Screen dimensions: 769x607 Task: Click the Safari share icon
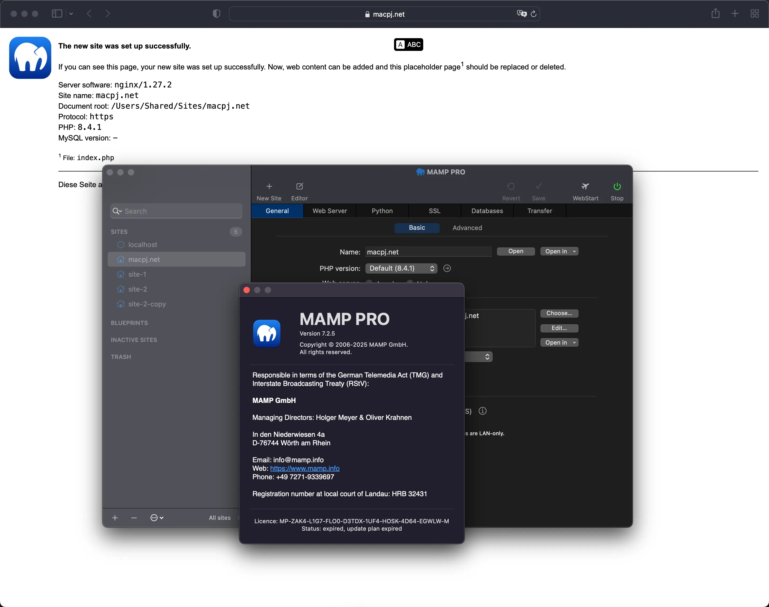(715, 13)
